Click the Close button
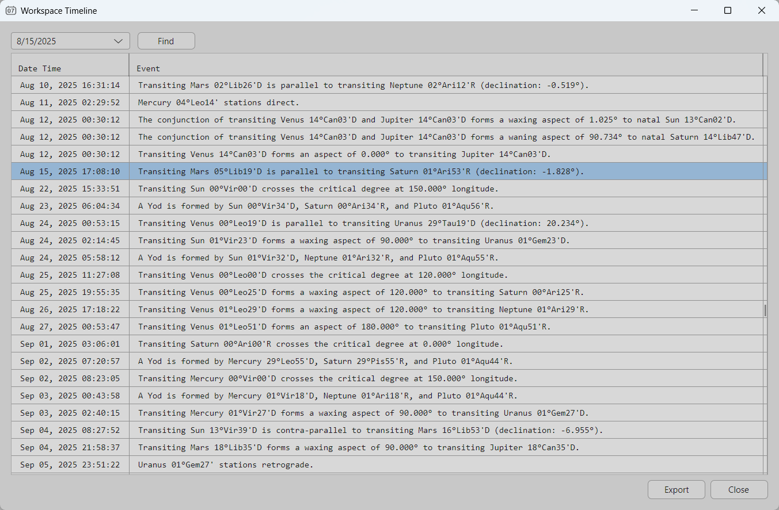Viewport: 779px width, 510px height. pyautogui.click(x=739, y=490)
